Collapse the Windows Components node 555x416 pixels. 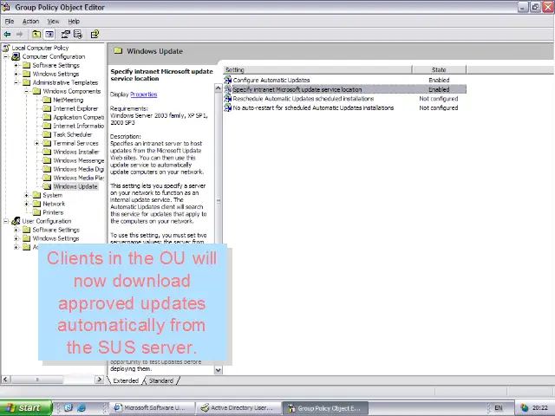[x=26, y=91]
